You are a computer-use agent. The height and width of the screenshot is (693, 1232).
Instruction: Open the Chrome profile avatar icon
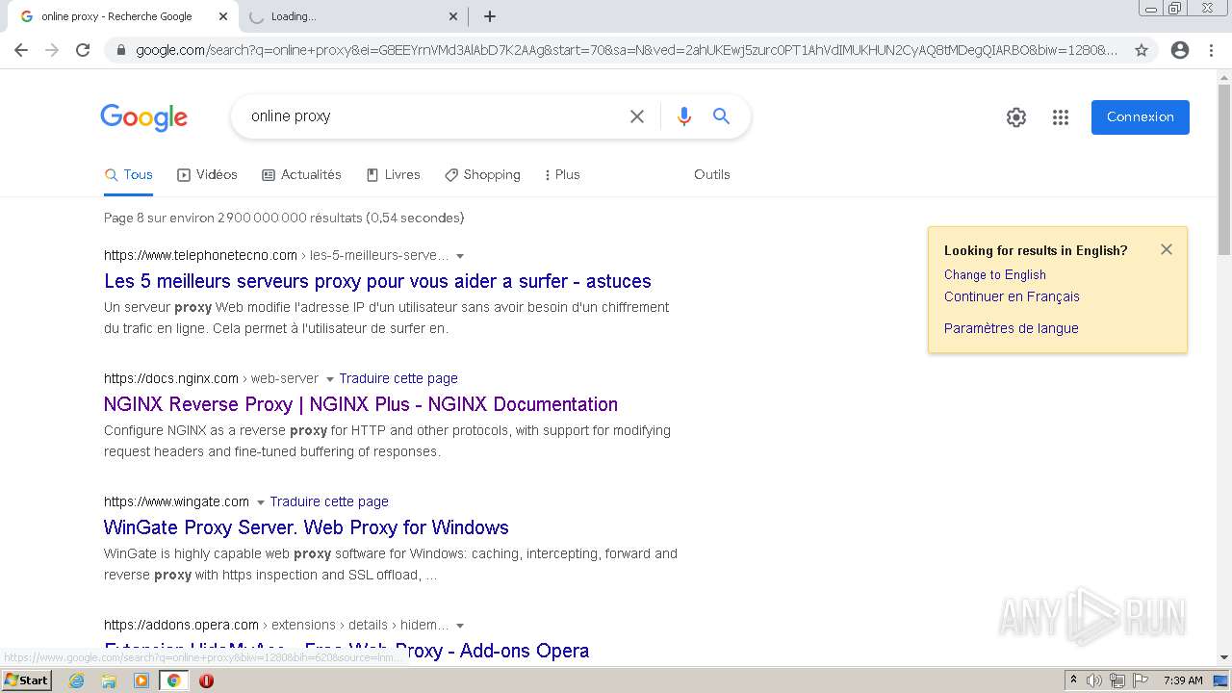click(x=1180, y=50)
